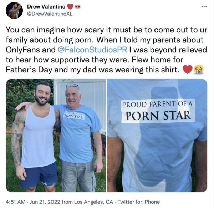Viewport: 214px width, 208px height.
Task: Click the Jun 21, 2022 date
Action: 45,202
